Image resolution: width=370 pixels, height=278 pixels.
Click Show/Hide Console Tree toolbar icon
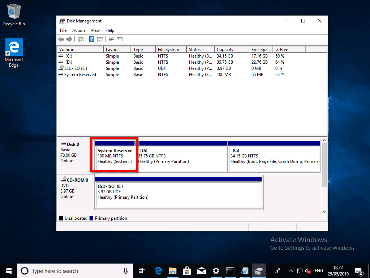coord(81,39)
